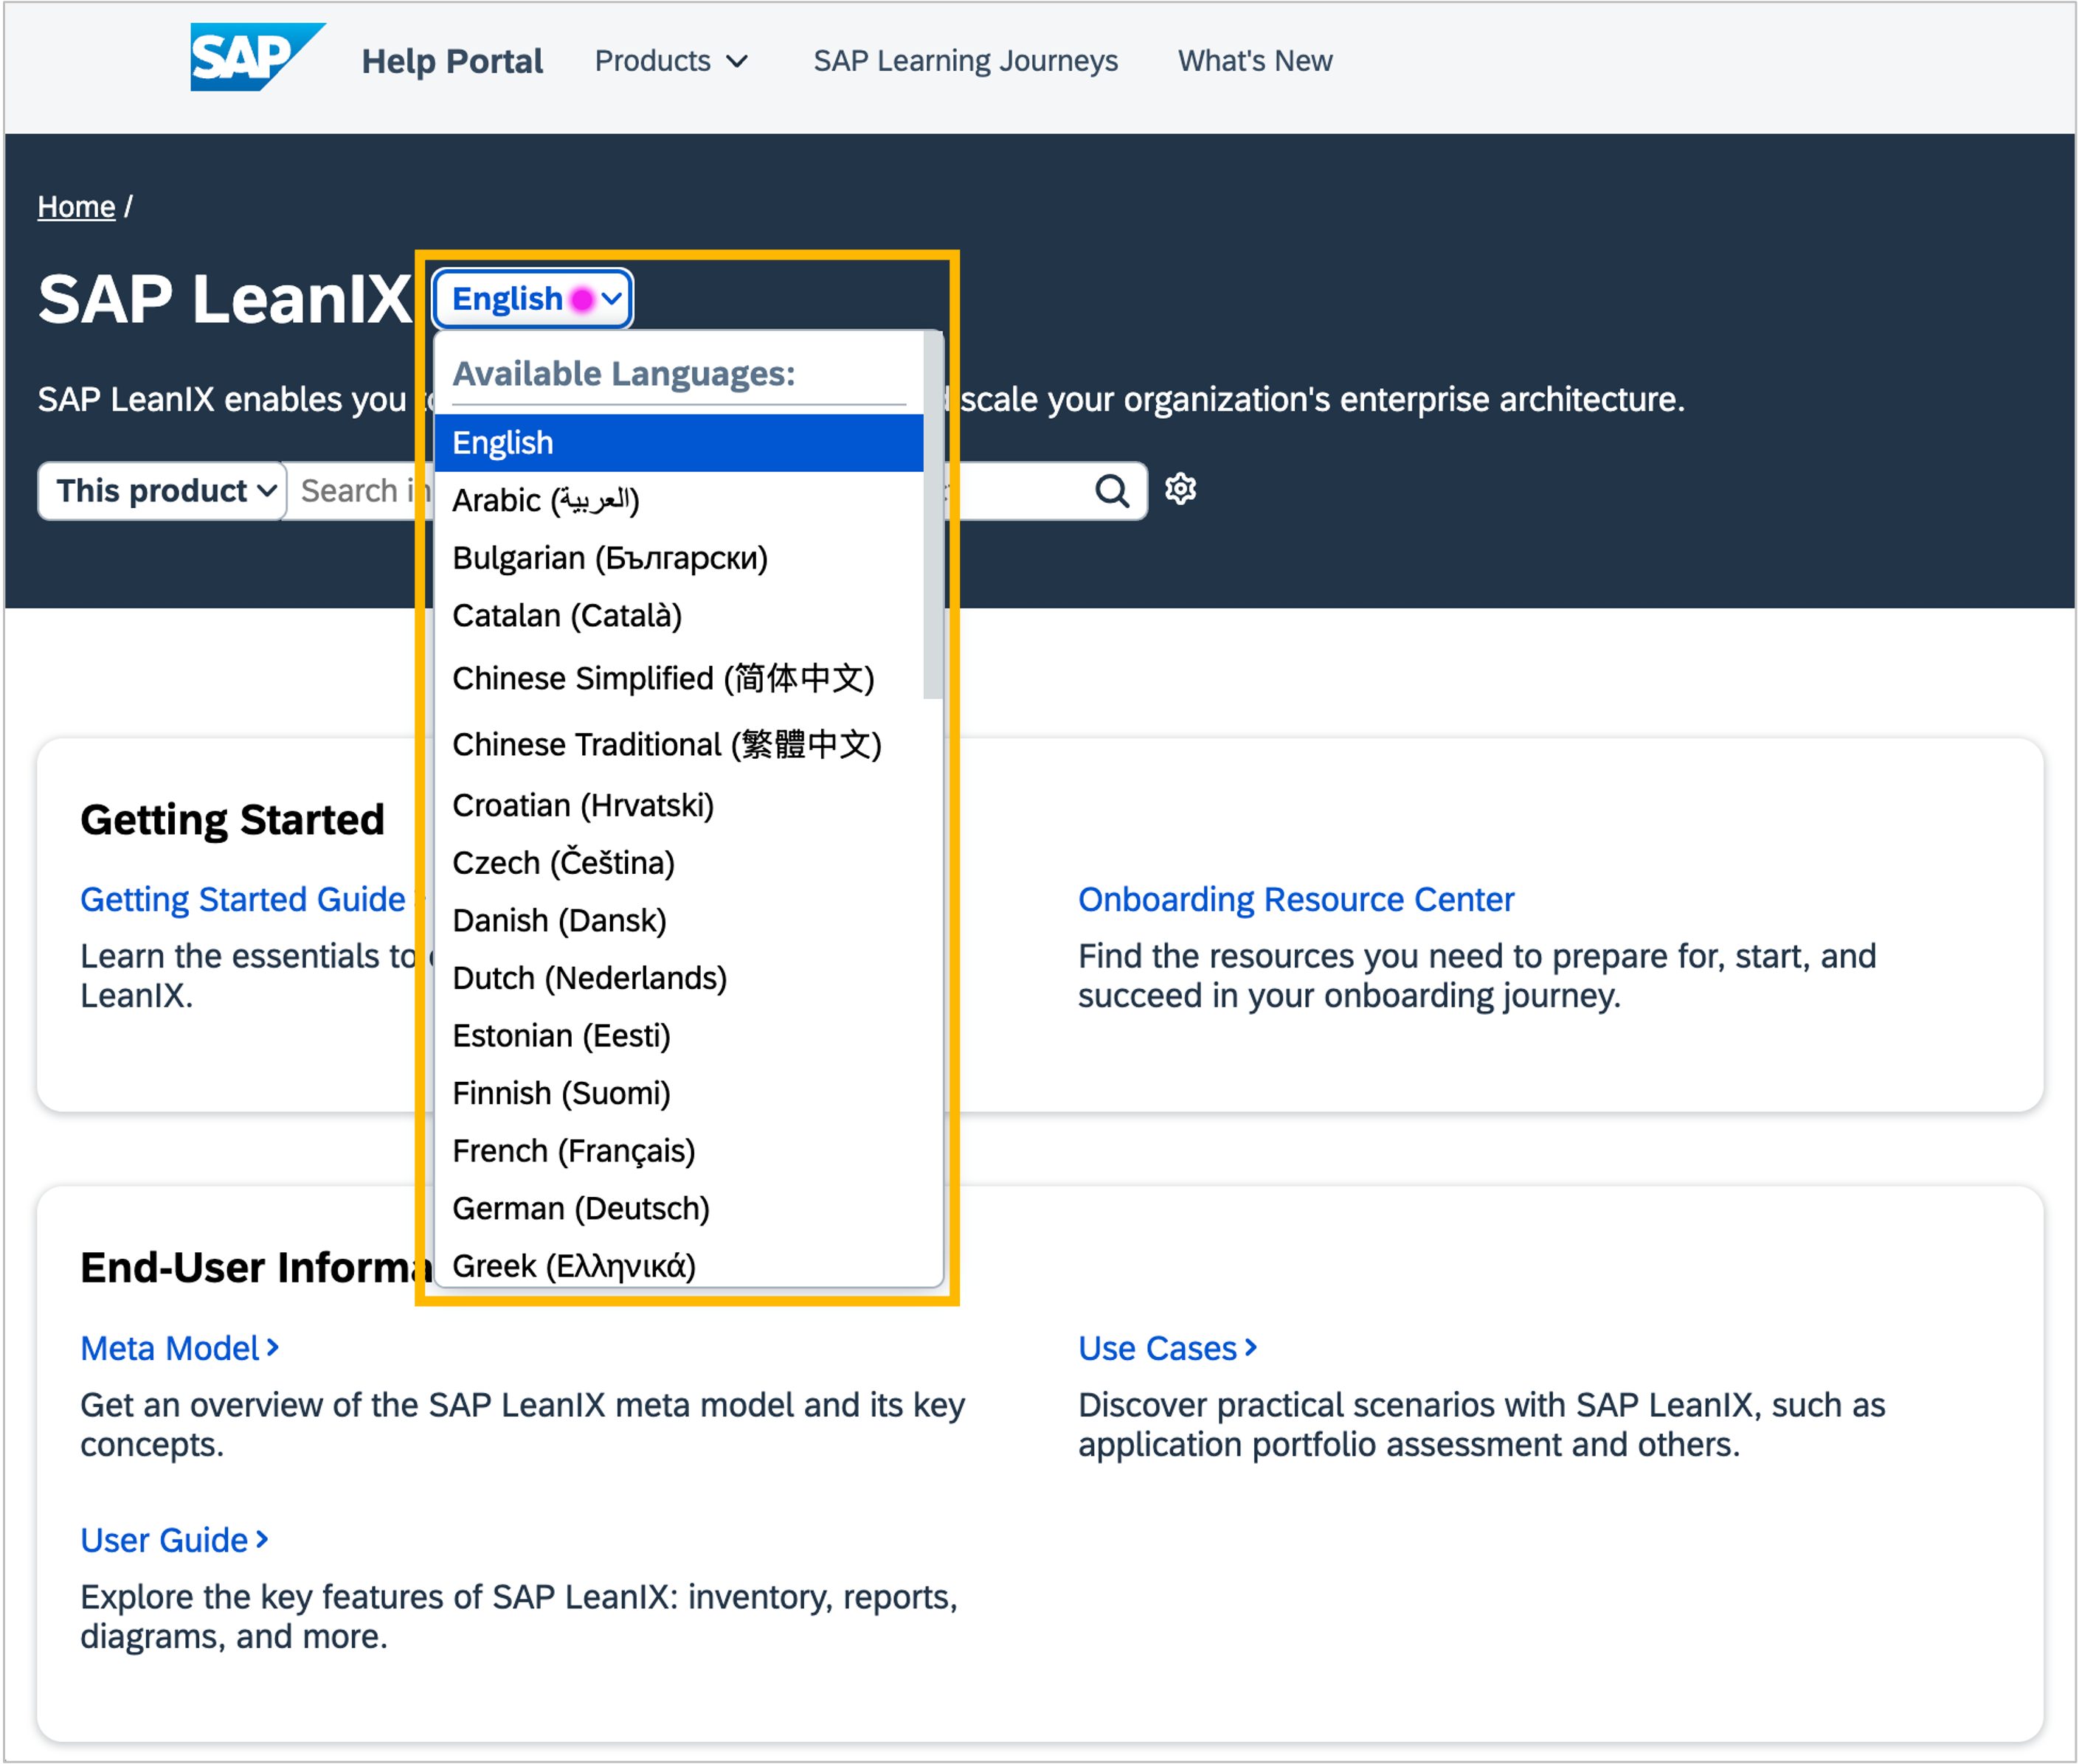Choose Danish (Dansk)
The image size is (2079, 1764).
tap(678, 920)
